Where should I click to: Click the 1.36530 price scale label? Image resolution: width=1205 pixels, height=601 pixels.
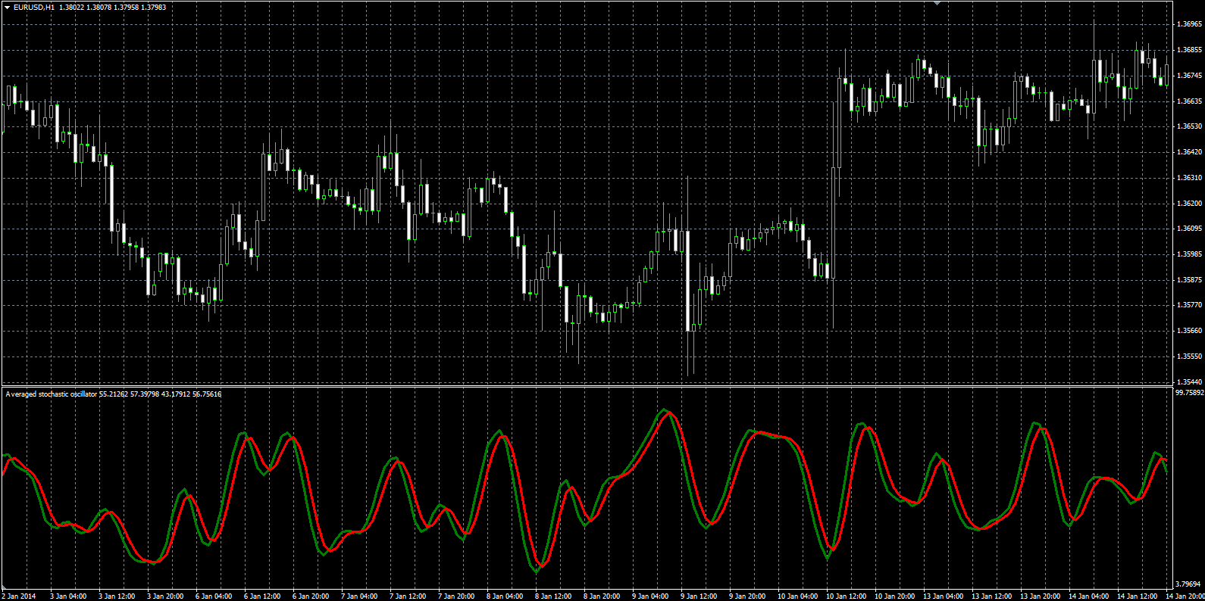(1189, 126)
